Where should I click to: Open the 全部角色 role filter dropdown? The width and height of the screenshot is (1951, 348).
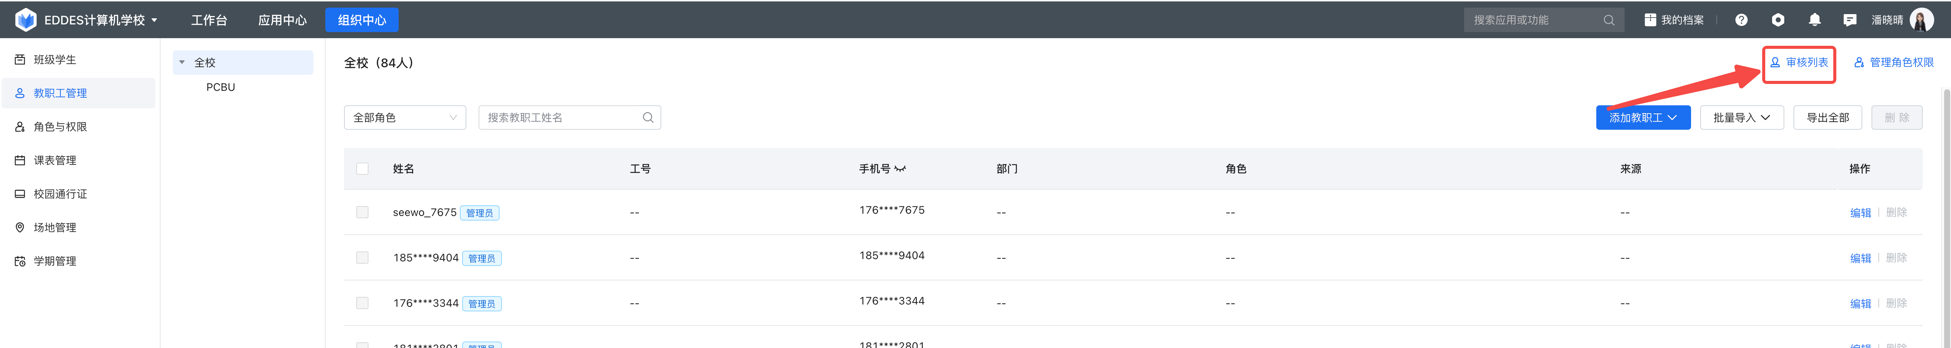tap(404, 117)
